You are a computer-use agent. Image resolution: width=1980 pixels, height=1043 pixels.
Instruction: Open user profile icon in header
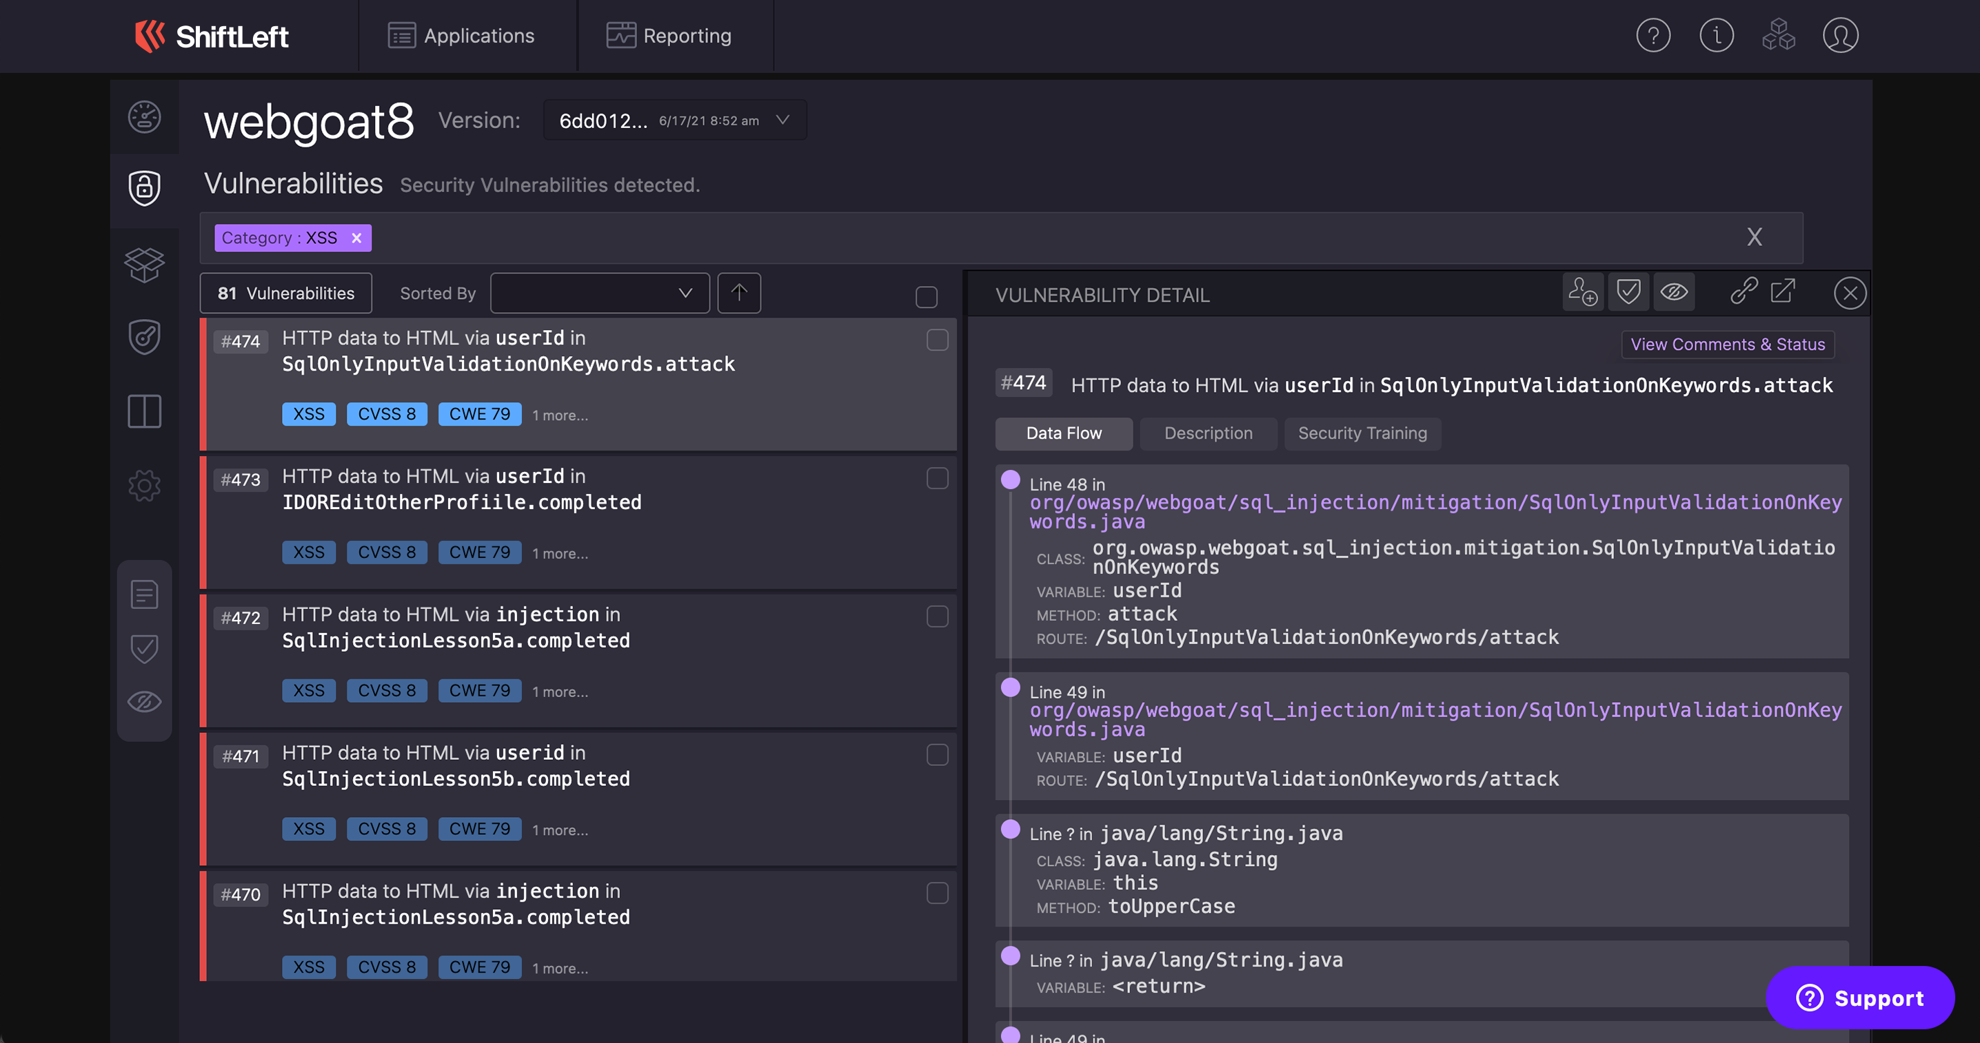(x=1840, y=36)
